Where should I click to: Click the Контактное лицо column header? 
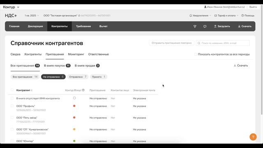(120, 90)
